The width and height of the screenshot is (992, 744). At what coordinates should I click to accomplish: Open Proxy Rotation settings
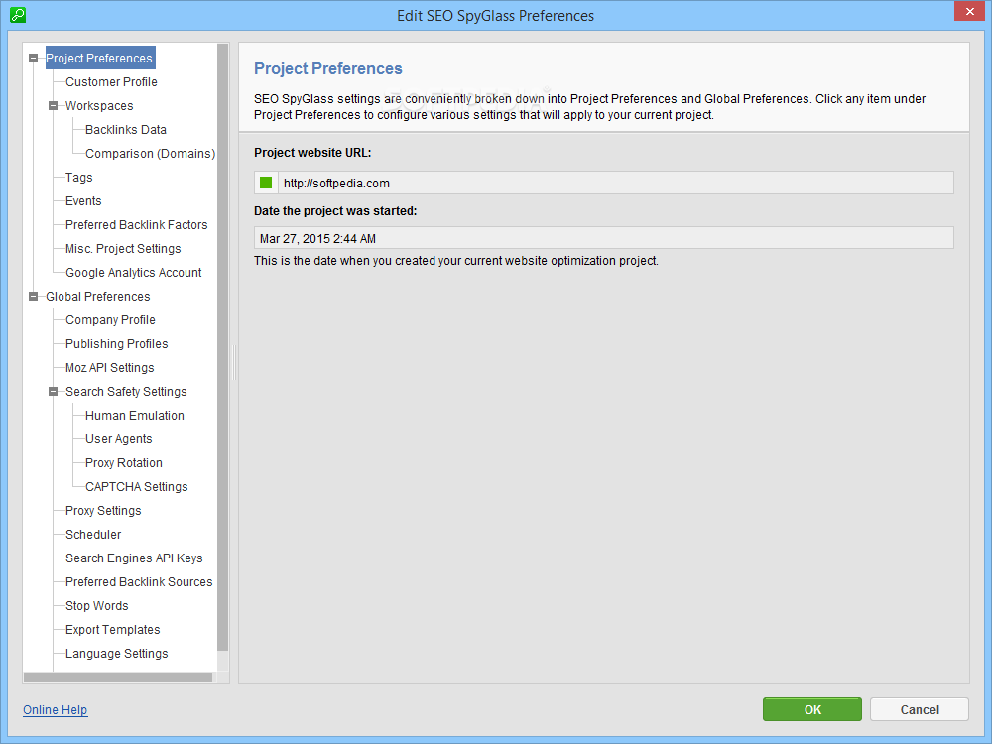click(124, 463)
